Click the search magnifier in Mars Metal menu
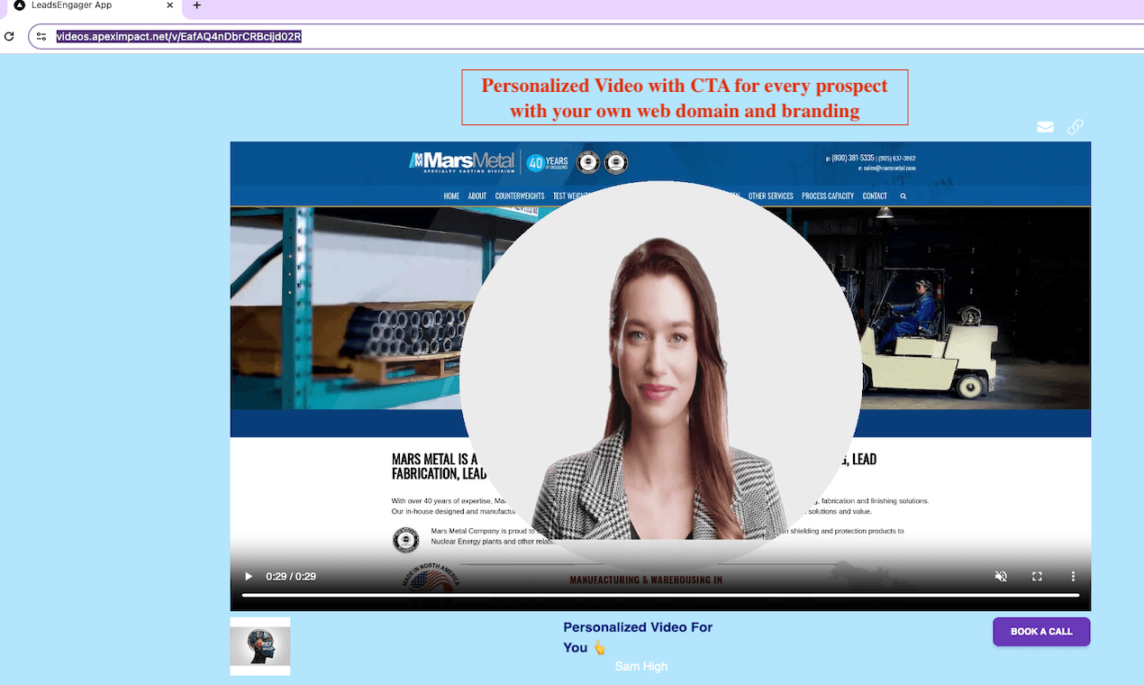The height and width of the screenshot is (685, 1144). (903, 196)
